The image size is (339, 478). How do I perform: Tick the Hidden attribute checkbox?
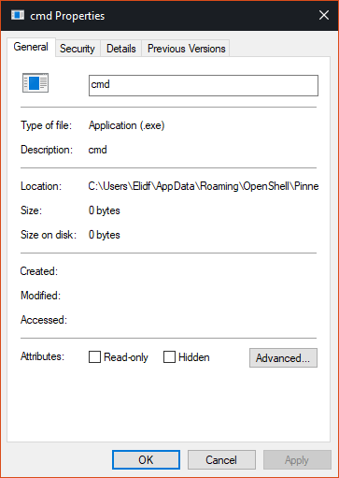(169, 357)
